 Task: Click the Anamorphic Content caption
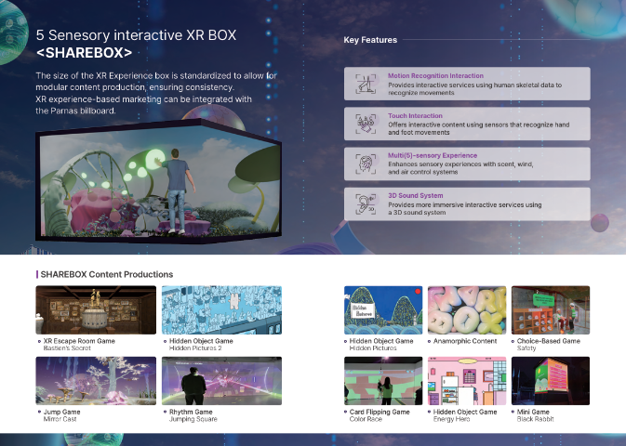pyautogui.click(x=465, y=341)
